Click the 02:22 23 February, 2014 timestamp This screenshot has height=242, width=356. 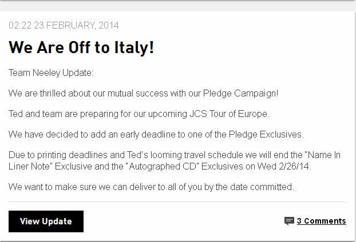click(64, 26)
